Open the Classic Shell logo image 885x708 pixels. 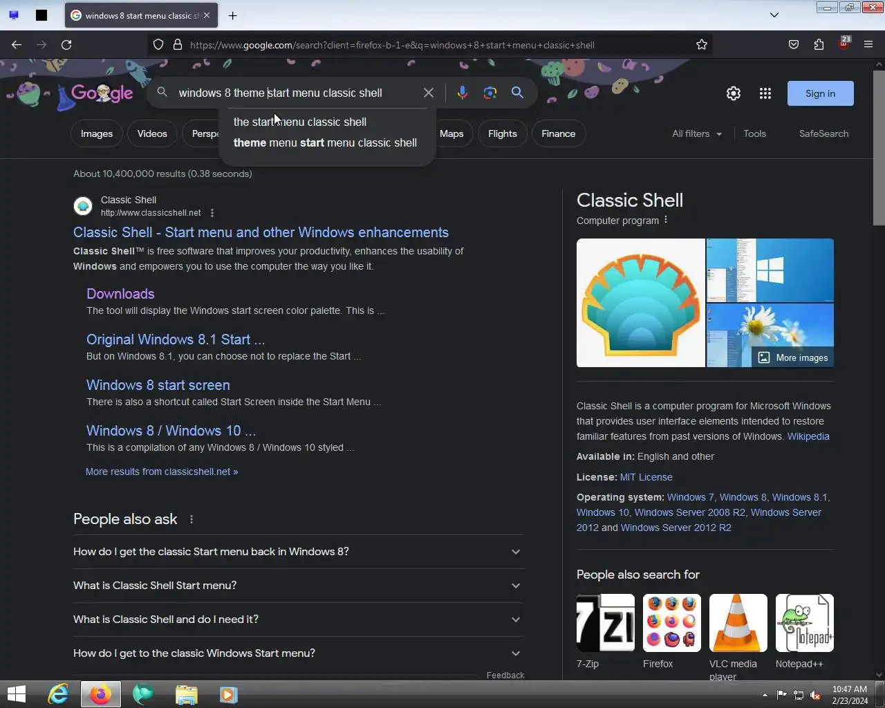click(x=640, y=303)
